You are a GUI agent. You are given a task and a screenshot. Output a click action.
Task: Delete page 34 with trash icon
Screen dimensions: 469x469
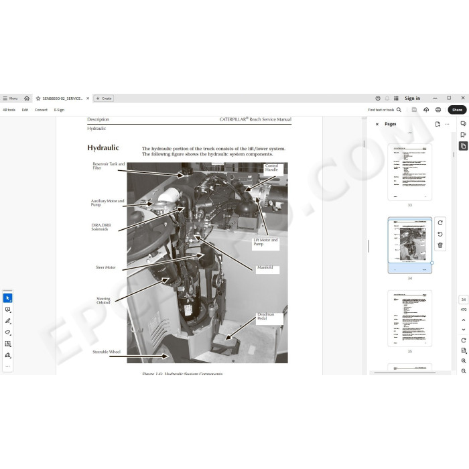(x=440, y=245)
